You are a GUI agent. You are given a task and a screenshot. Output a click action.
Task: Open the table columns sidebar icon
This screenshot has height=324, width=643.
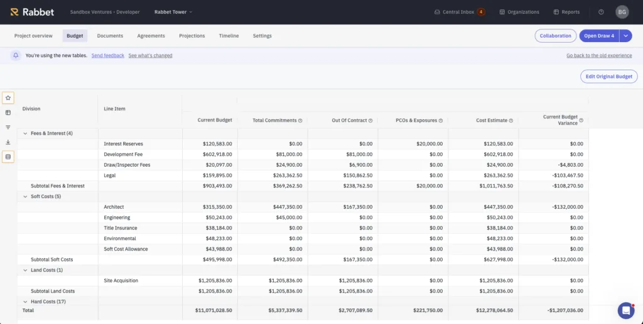[8, 113]
